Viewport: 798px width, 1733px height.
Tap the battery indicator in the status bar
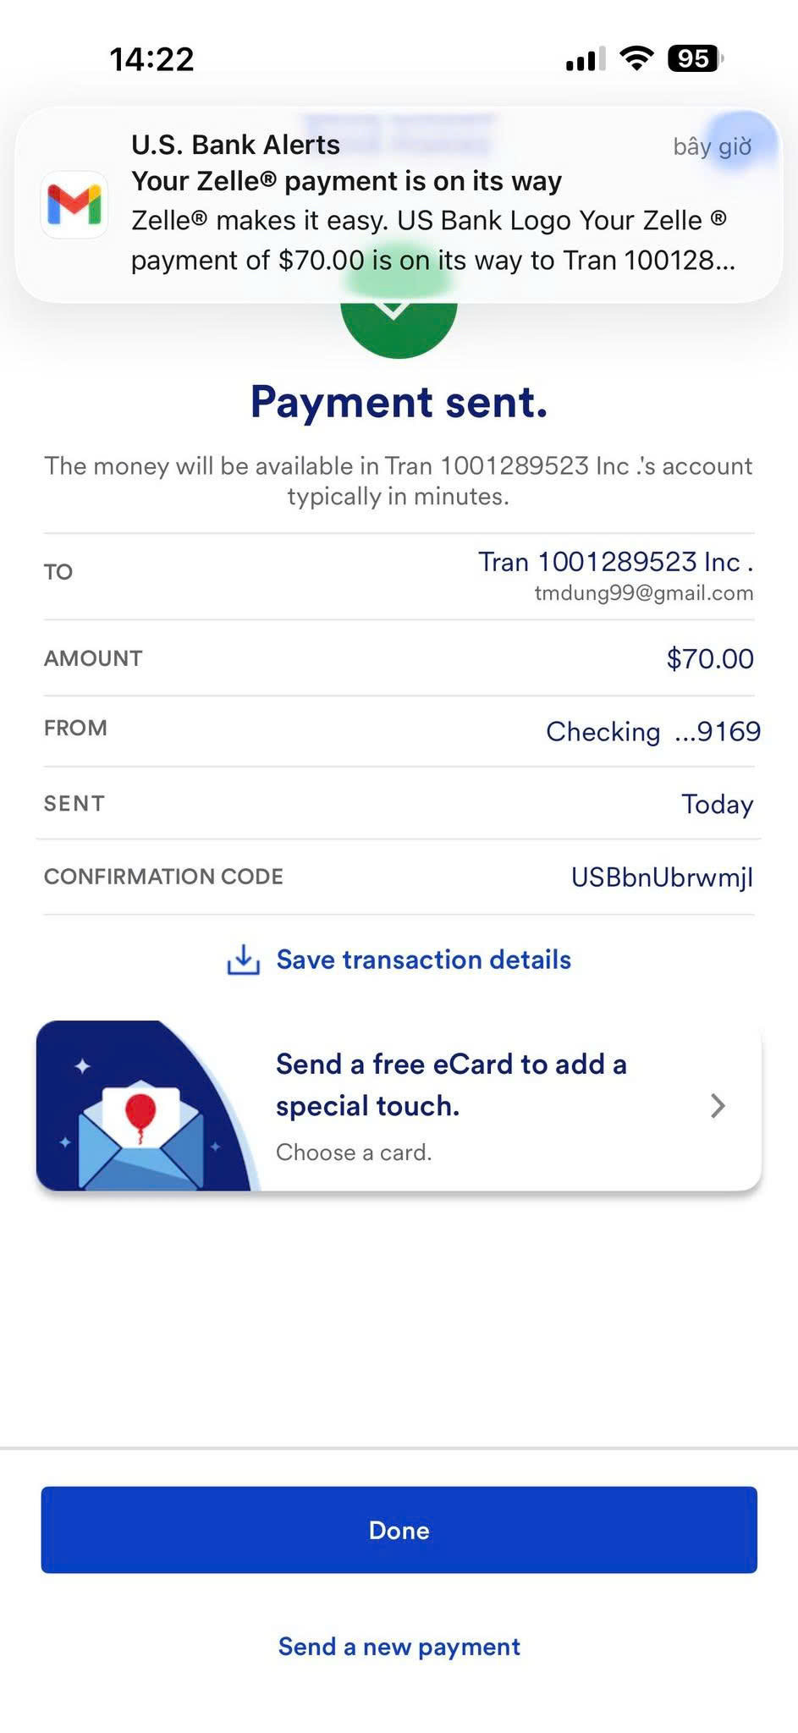point(695,58)
